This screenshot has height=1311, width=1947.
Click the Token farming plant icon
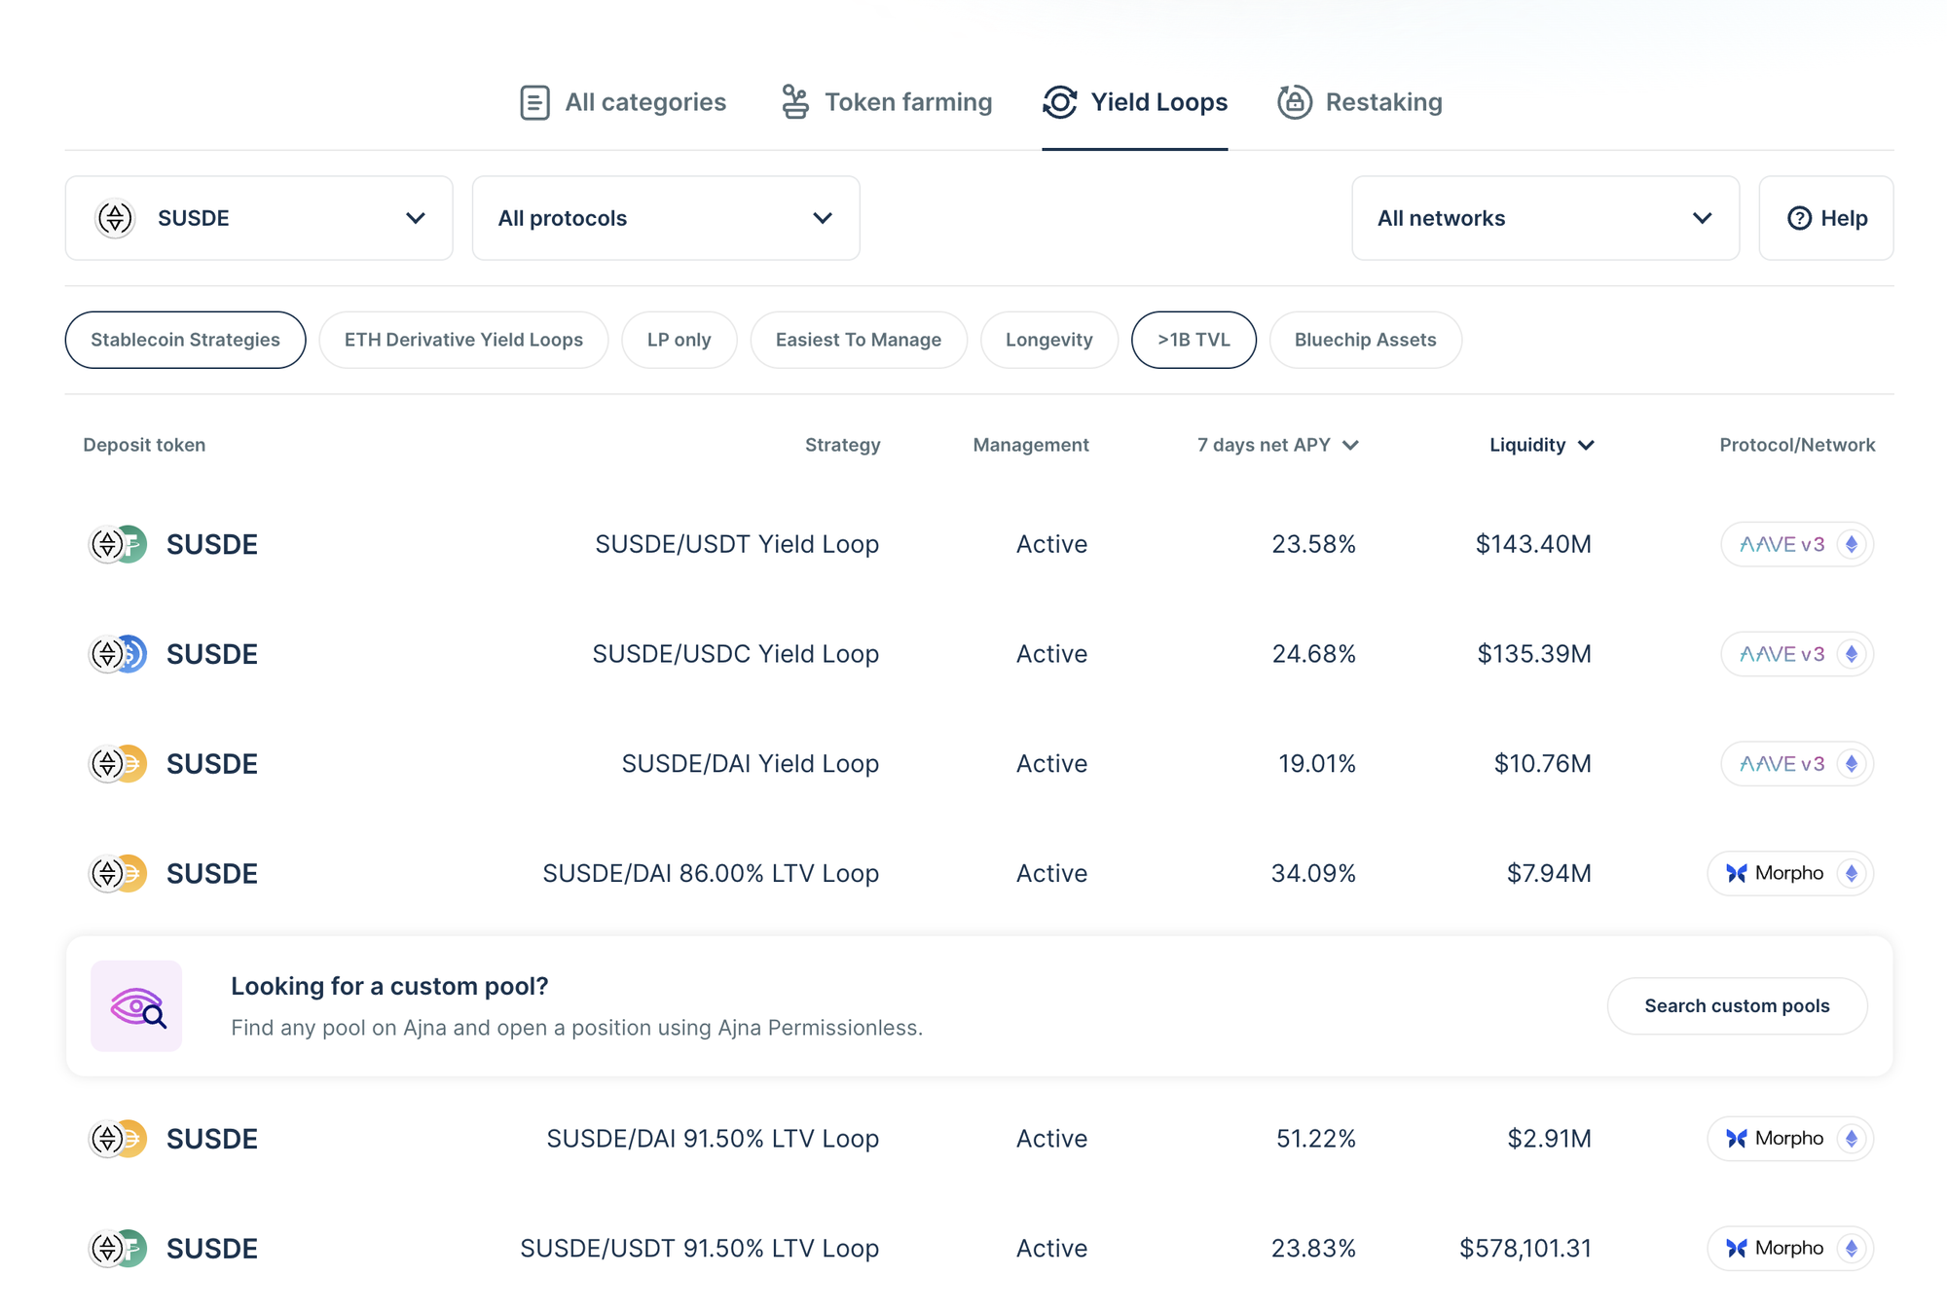[x=794, y=102]
